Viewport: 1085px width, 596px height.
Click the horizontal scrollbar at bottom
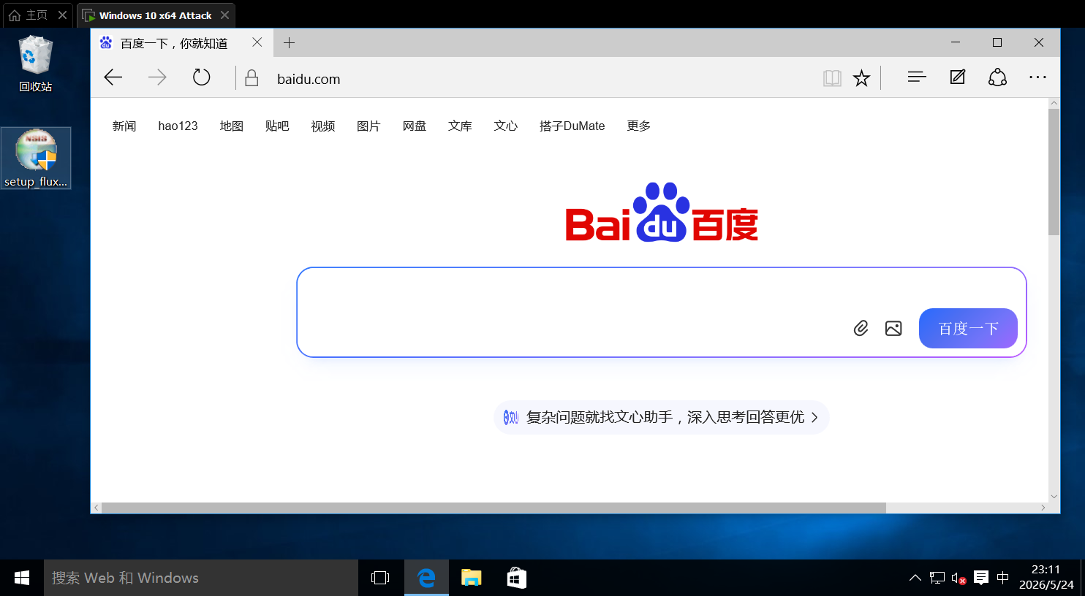494,508
